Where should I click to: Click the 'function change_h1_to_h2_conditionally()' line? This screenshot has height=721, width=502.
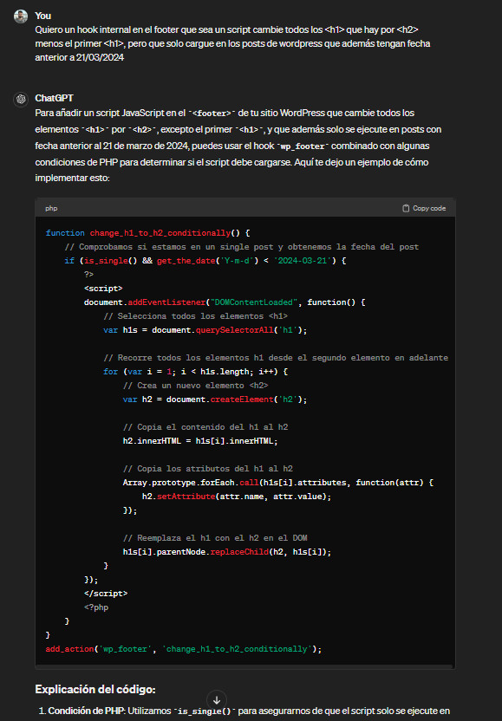click(x=147, y=233)
